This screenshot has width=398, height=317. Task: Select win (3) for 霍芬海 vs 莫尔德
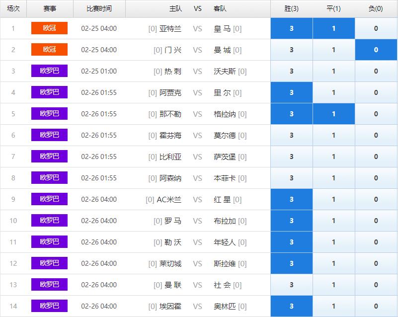[292, 135]
